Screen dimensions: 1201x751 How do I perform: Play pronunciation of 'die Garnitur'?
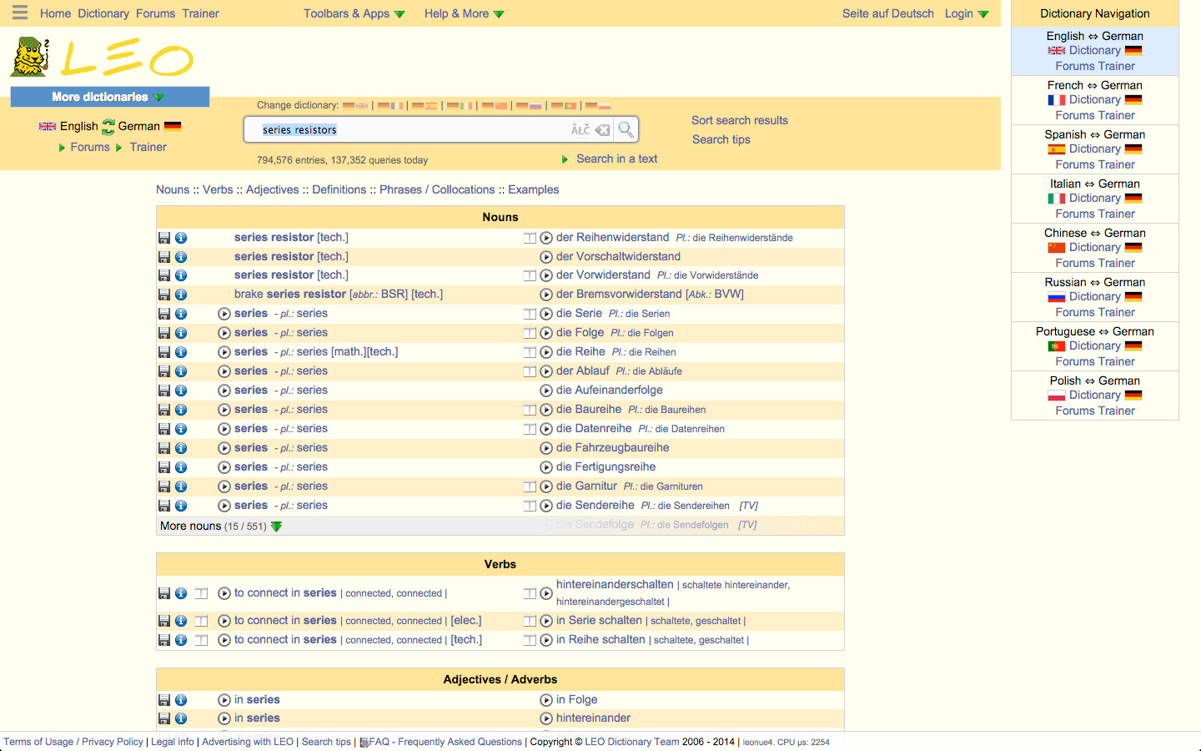click(x=546, y=486)
